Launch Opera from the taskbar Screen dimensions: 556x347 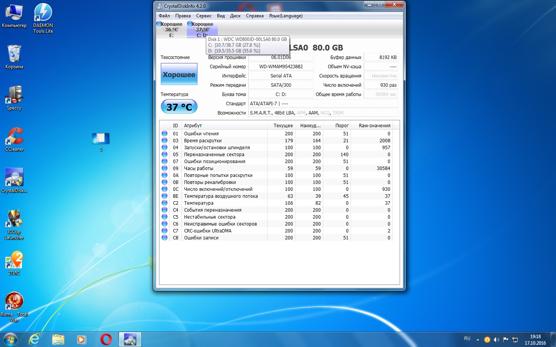click(x=106, y=339)
